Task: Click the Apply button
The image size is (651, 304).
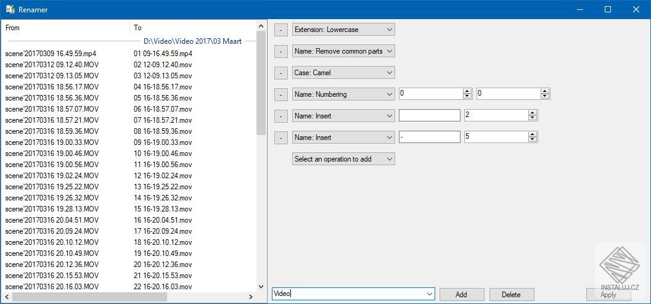Action: [x=608, y=295]
